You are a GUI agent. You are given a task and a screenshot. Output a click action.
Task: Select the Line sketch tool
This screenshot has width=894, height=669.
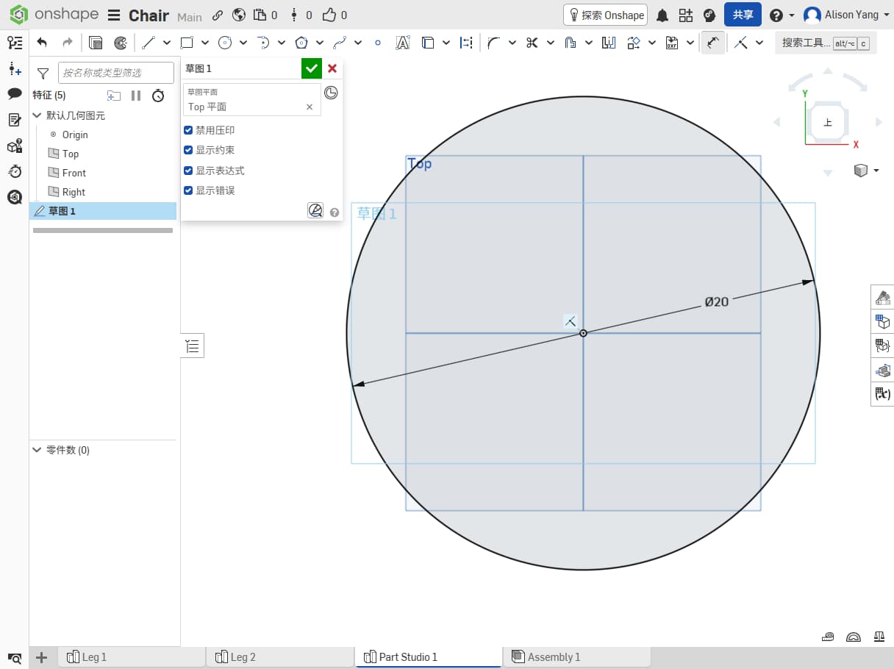[x=149, y=43]
